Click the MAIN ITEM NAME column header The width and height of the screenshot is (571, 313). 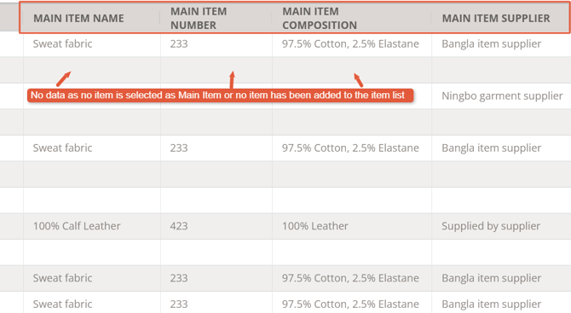click(78, 18)
